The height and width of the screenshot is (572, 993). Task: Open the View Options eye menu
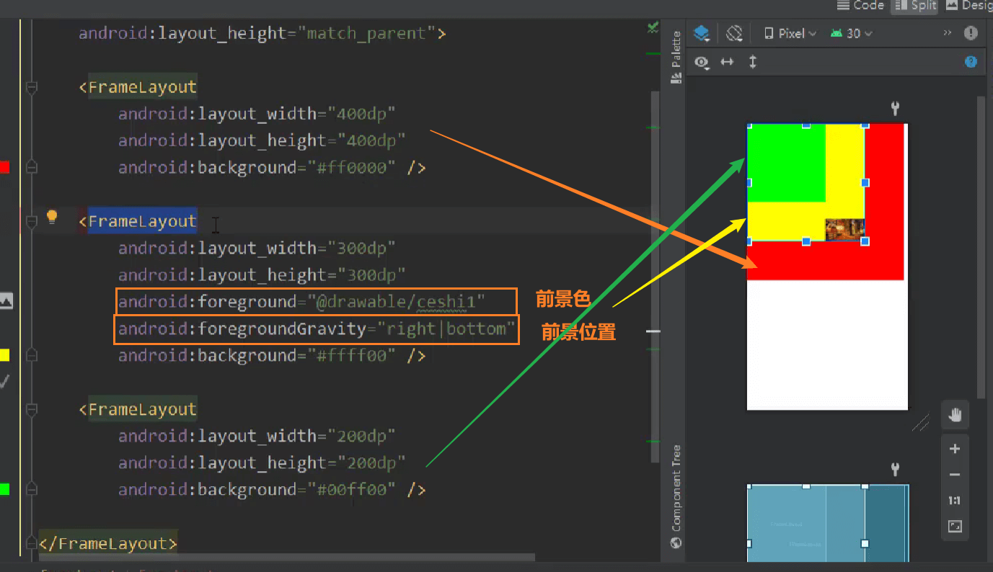[x=702, y=63]
